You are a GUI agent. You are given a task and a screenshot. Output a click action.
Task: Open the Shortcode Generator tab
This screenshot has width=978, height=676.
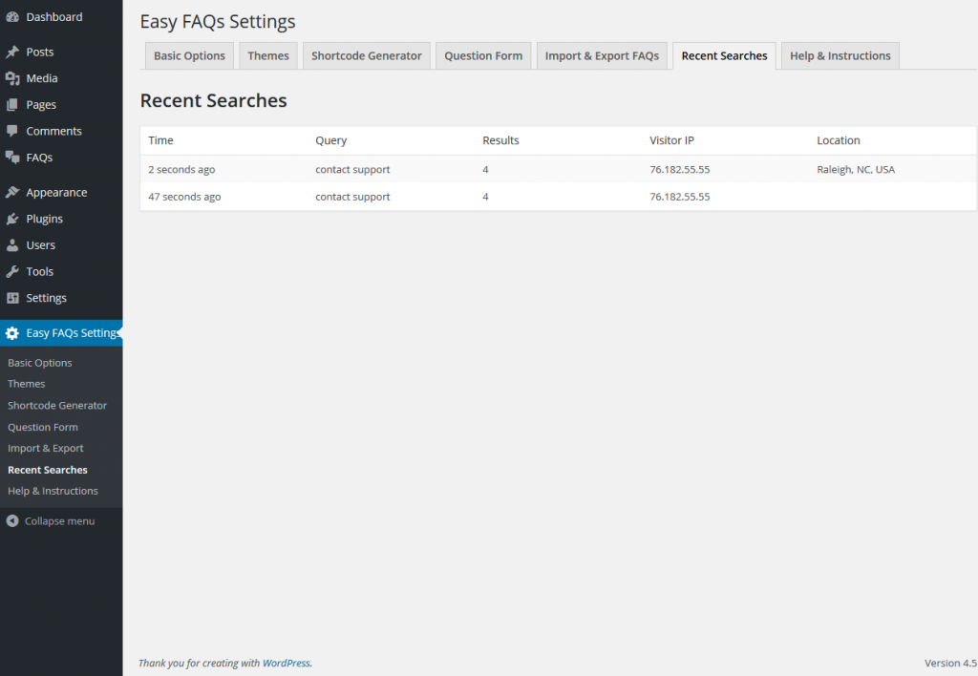point(366,56)
